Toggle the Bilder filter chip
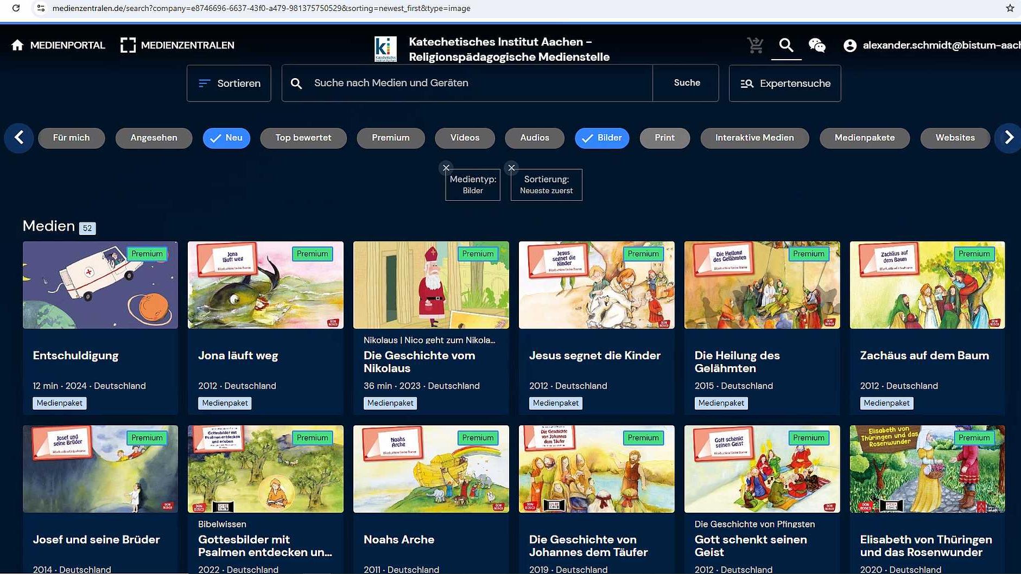 click(x=602, y=138)
